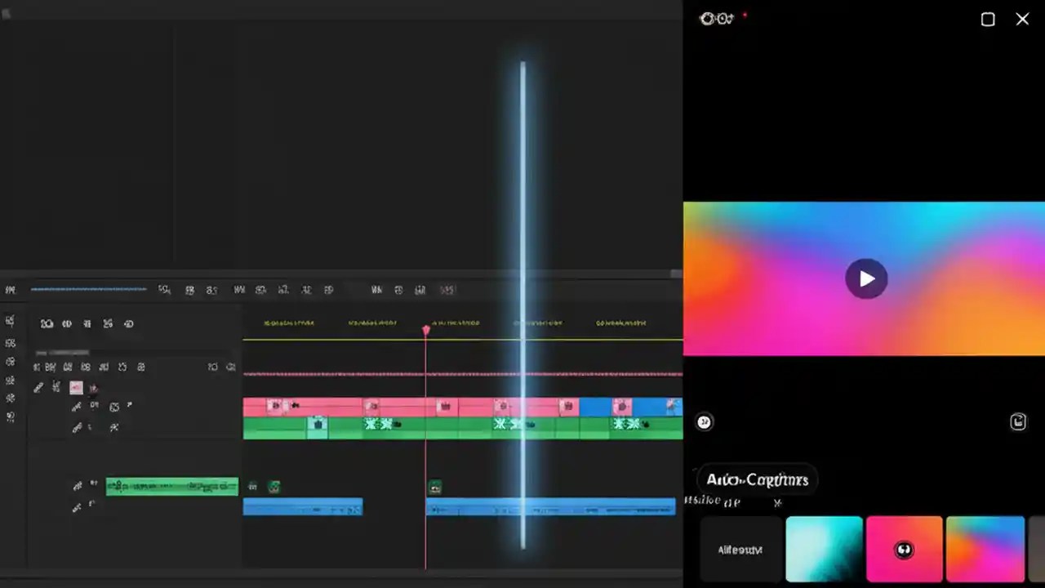
Task: Switch to the Auto-Captions tab
Action: tap(755, 480)
